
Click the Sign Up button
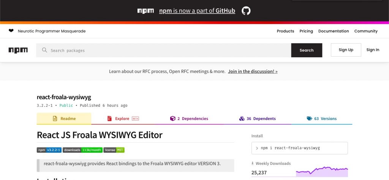[346, 50]
